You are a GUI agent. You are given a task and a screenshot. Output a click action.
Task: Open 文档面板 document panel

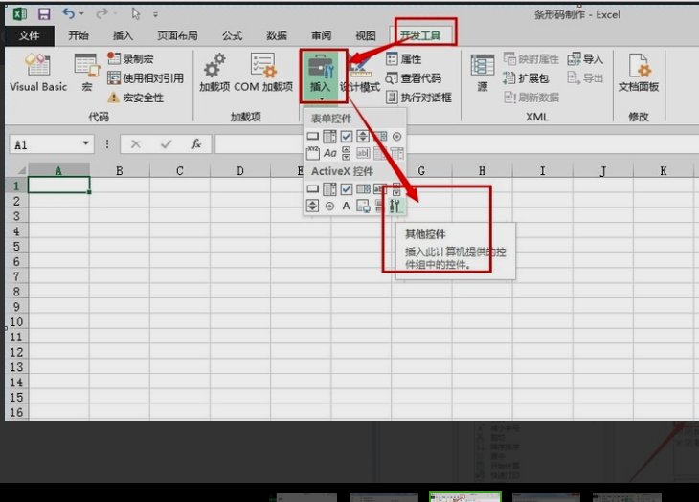639,72
